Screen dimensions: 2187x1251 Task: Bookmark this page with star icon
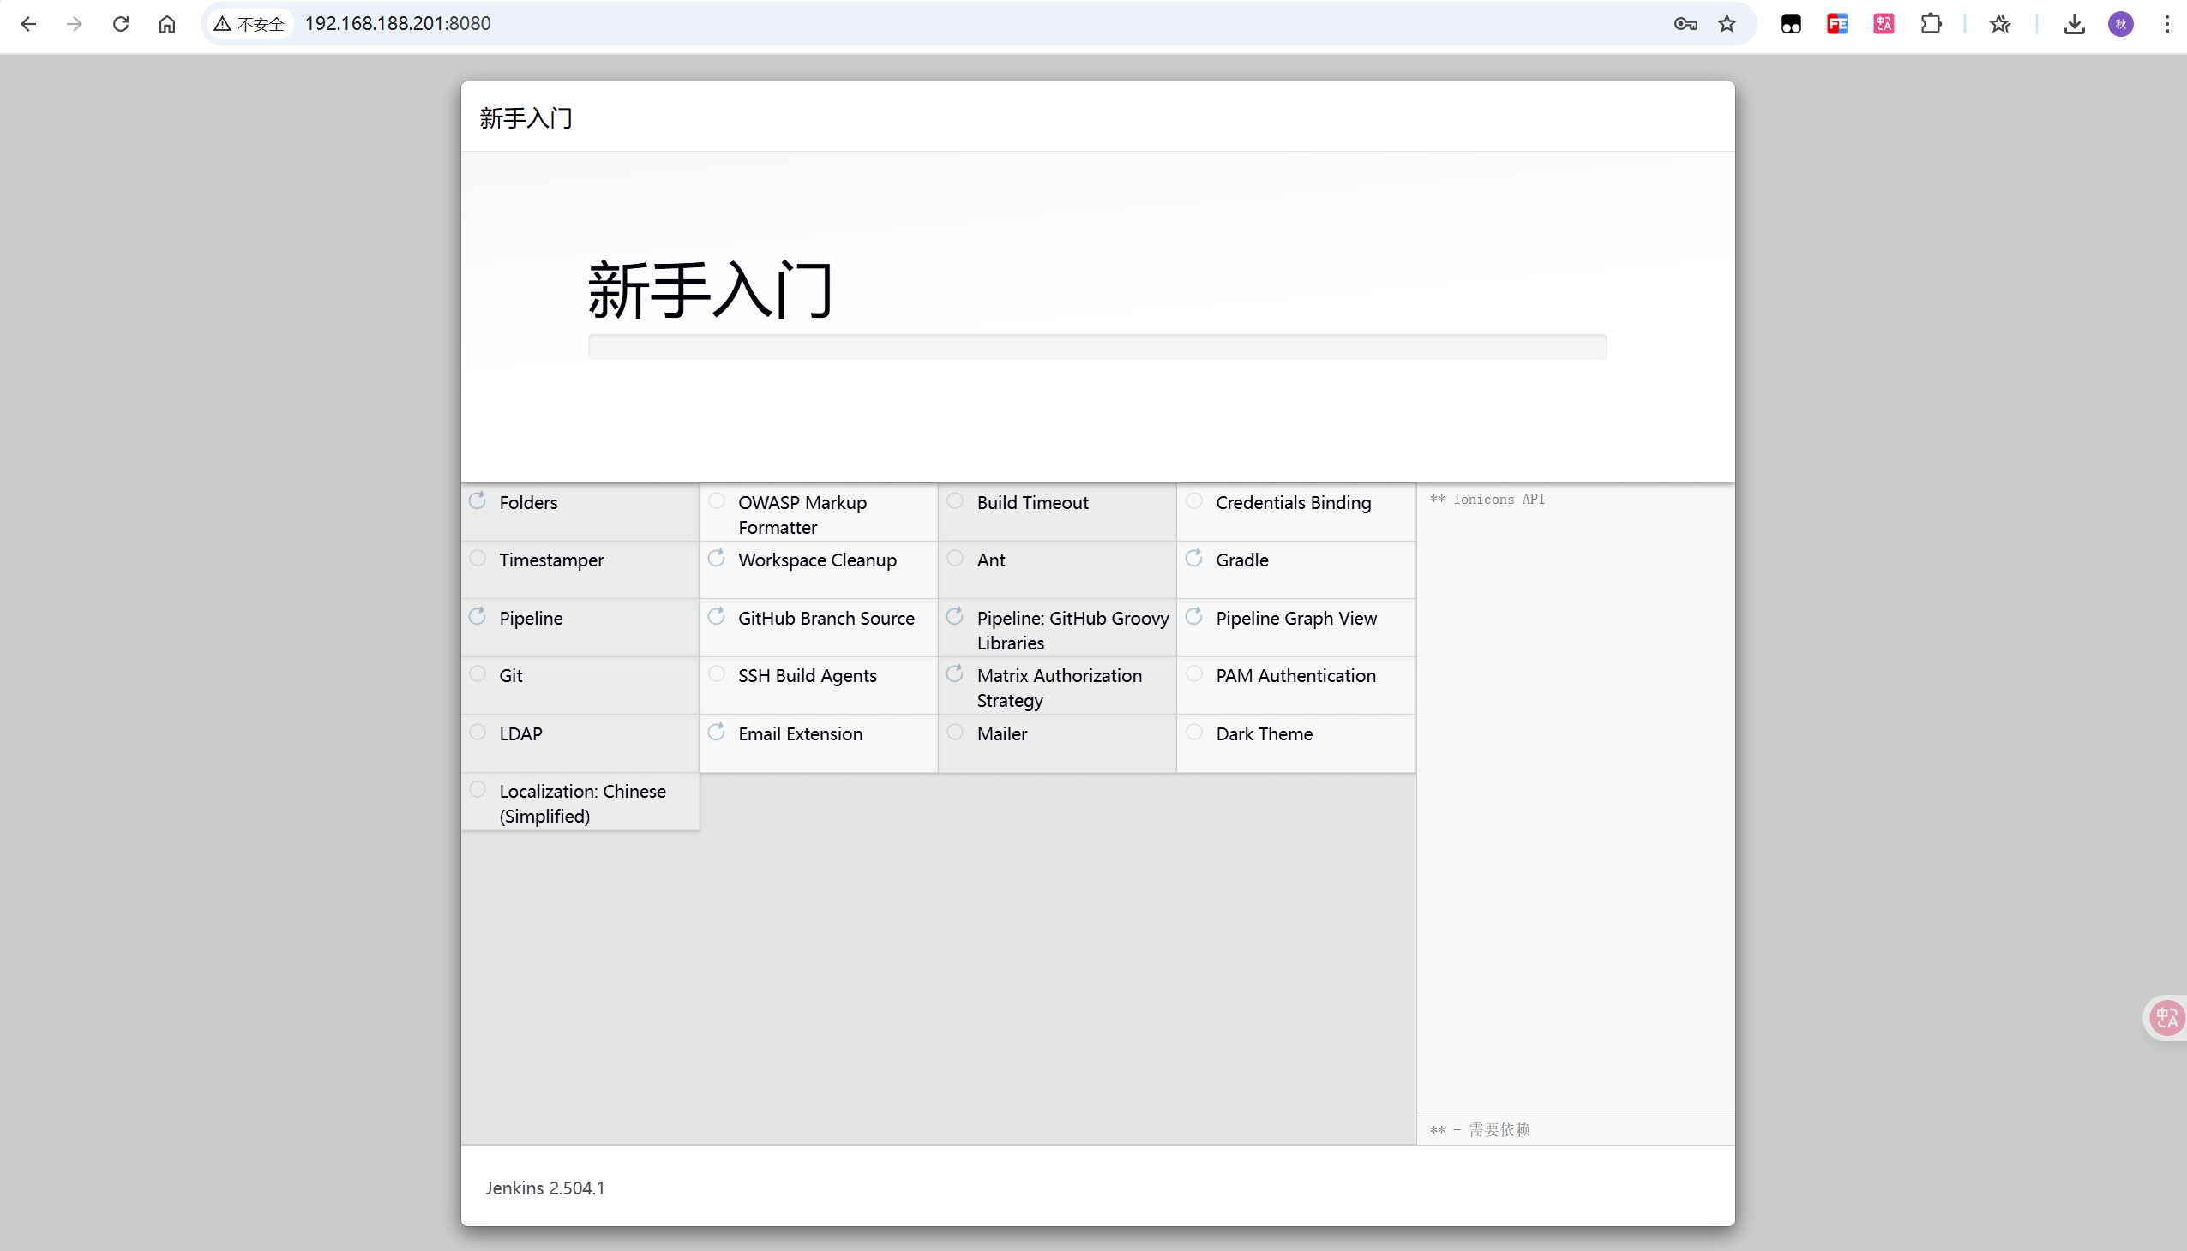1727,24
